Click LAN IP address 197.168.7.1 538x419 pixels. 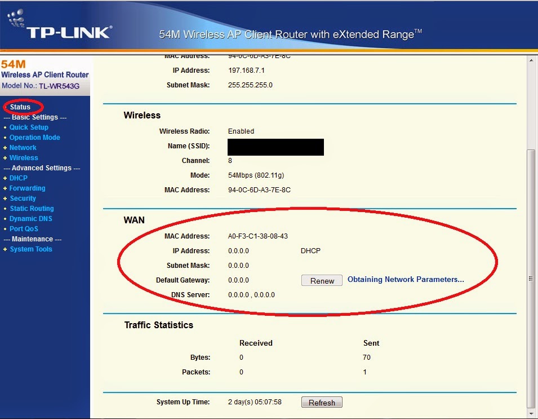(246, 70)
